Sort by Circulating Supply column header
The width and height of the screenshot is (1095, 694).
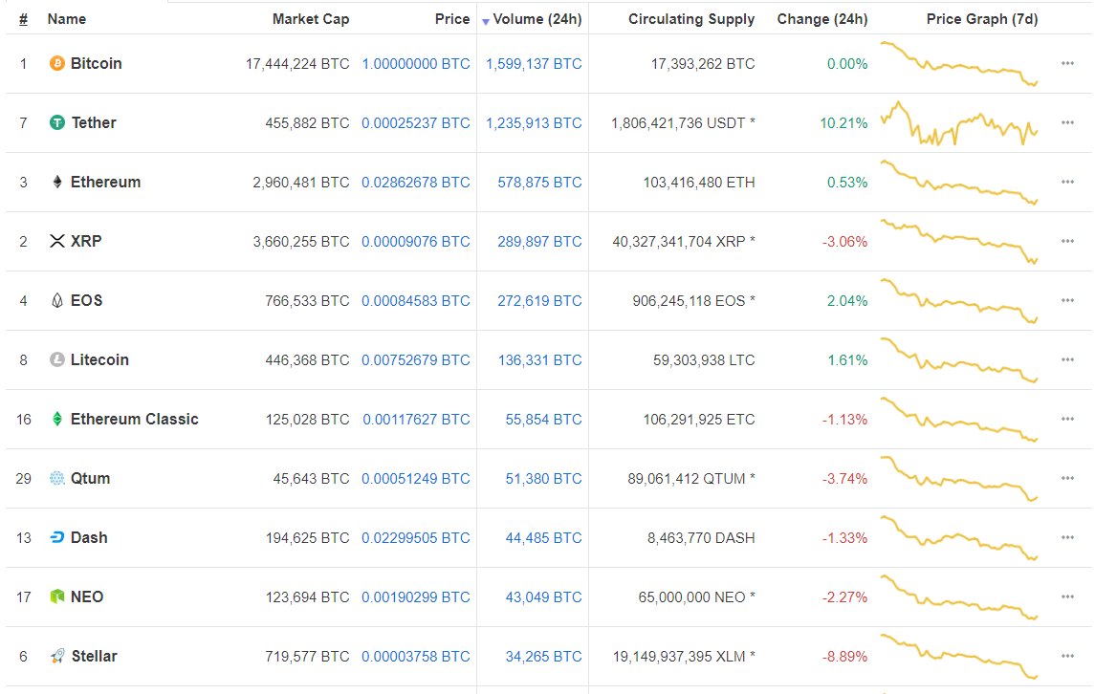click(690, 19)
